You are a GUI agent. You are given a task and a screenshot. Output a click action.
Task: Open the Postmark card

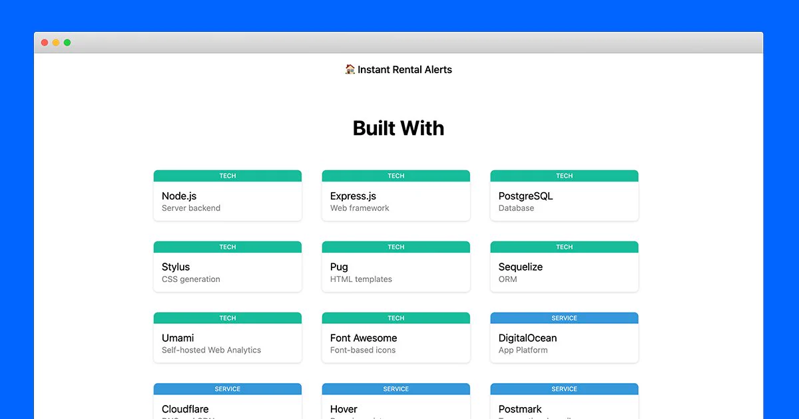coord(565,401)
